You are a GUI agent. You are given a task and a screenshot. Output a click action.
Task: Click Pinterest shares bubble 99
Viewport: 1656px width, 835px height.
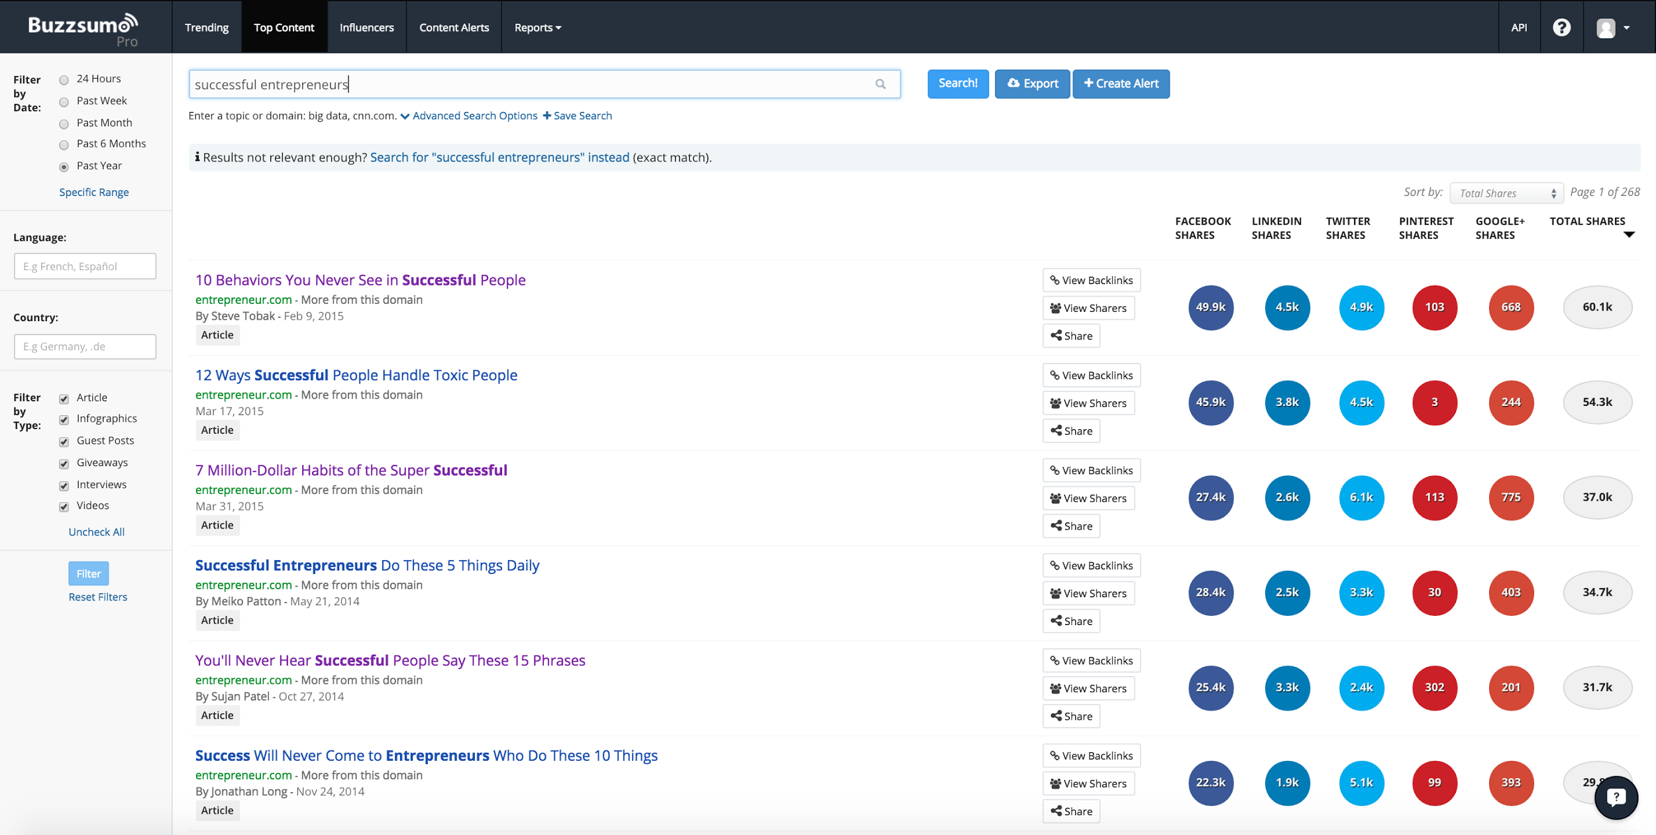point(1434,783)
